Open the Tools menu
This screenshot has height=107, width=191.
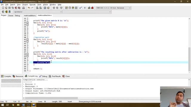39,5
